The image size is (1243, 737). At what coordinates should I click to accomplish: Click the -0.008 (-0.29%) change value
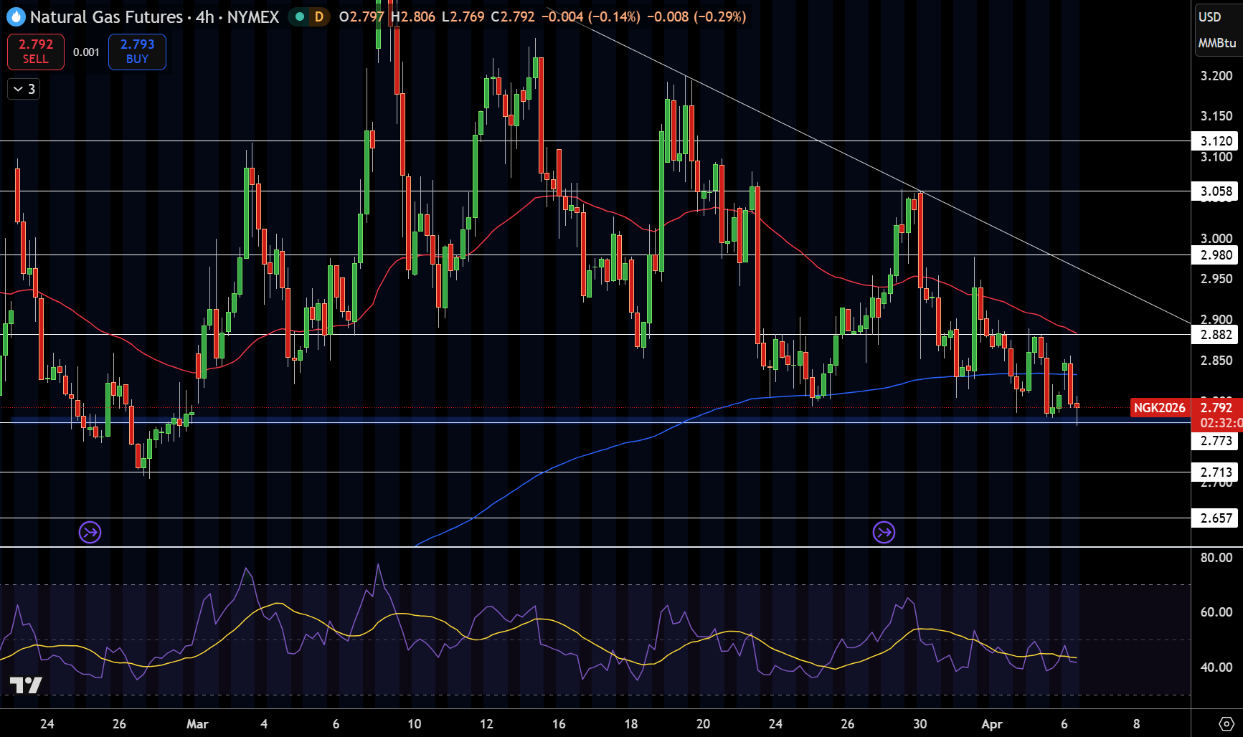coord(696,16)
